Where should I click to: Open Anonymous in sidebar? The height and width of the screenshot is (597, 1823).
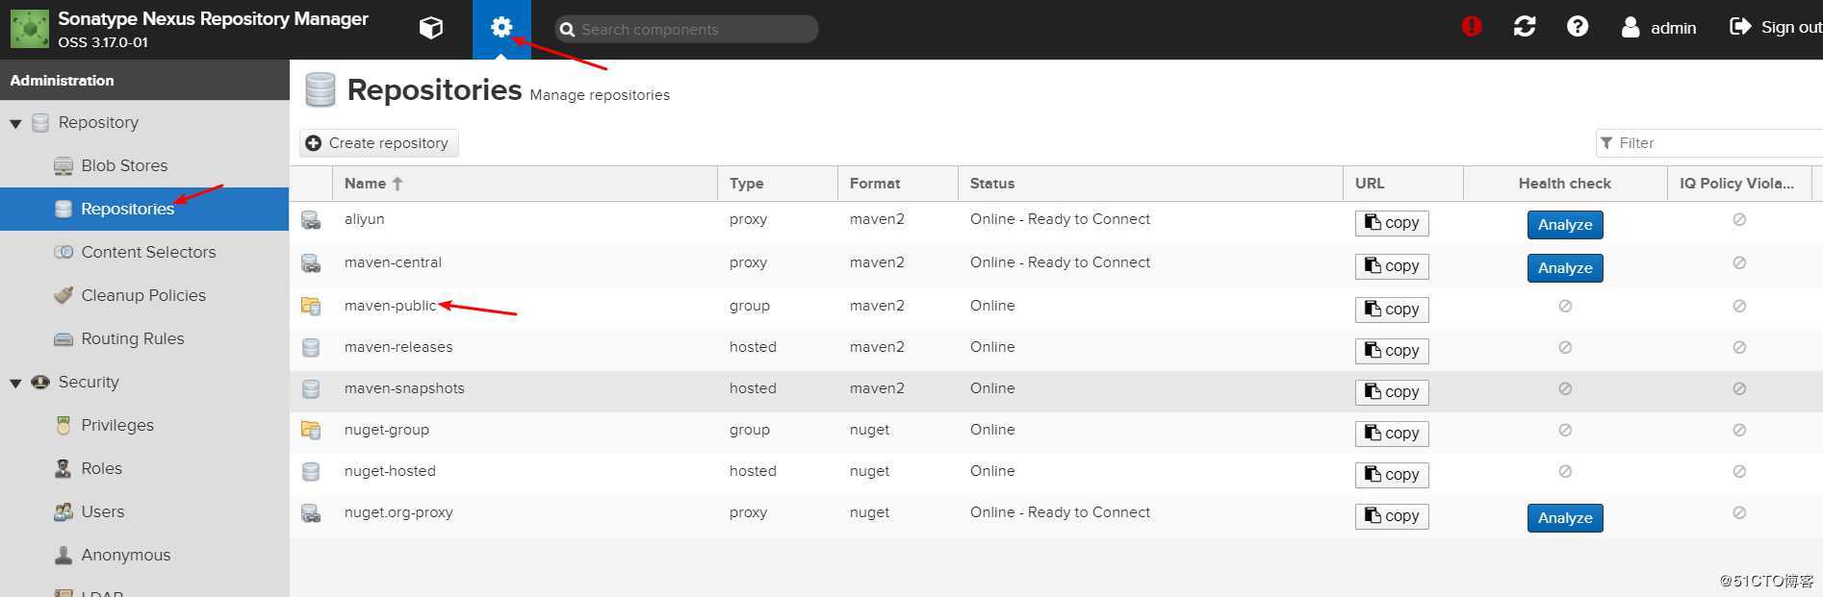[x=126, y=555]
